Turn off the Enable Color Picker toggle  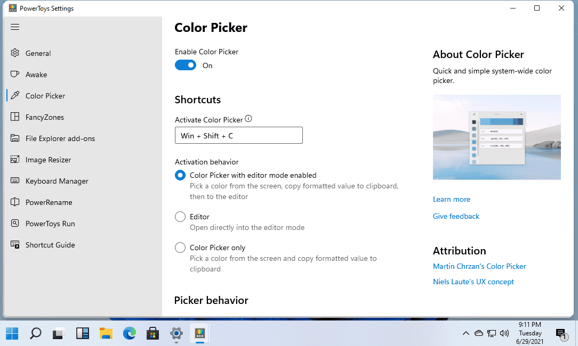click(186, 65)
